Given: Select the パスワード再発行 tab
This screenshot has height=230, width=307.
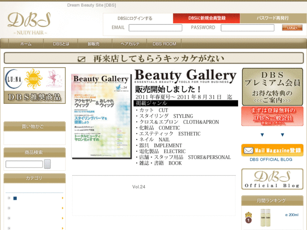Looking at the screenshot, I should point(273,18).
